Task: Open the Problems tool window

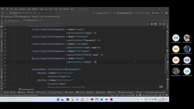Action: point(69,92)
